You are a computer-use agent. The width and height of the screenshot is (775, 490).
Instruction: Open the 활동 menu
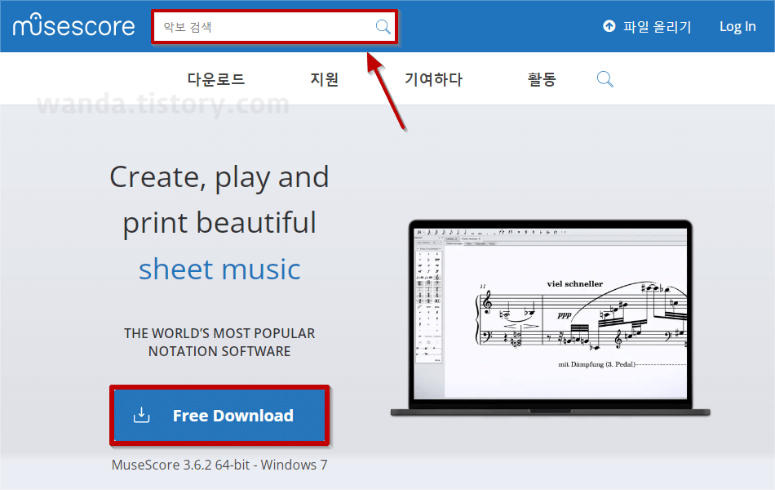click(x=542, y=79)
